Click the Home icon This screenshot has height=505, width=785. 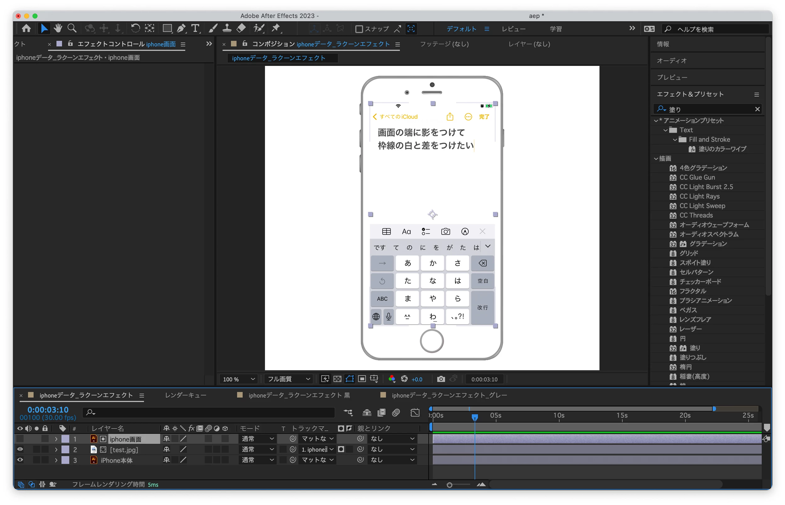point(26,29)
